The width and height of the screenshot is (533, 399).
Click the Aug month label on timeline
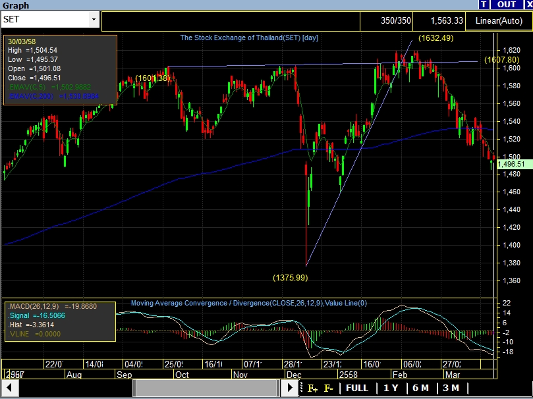point(74,375)
